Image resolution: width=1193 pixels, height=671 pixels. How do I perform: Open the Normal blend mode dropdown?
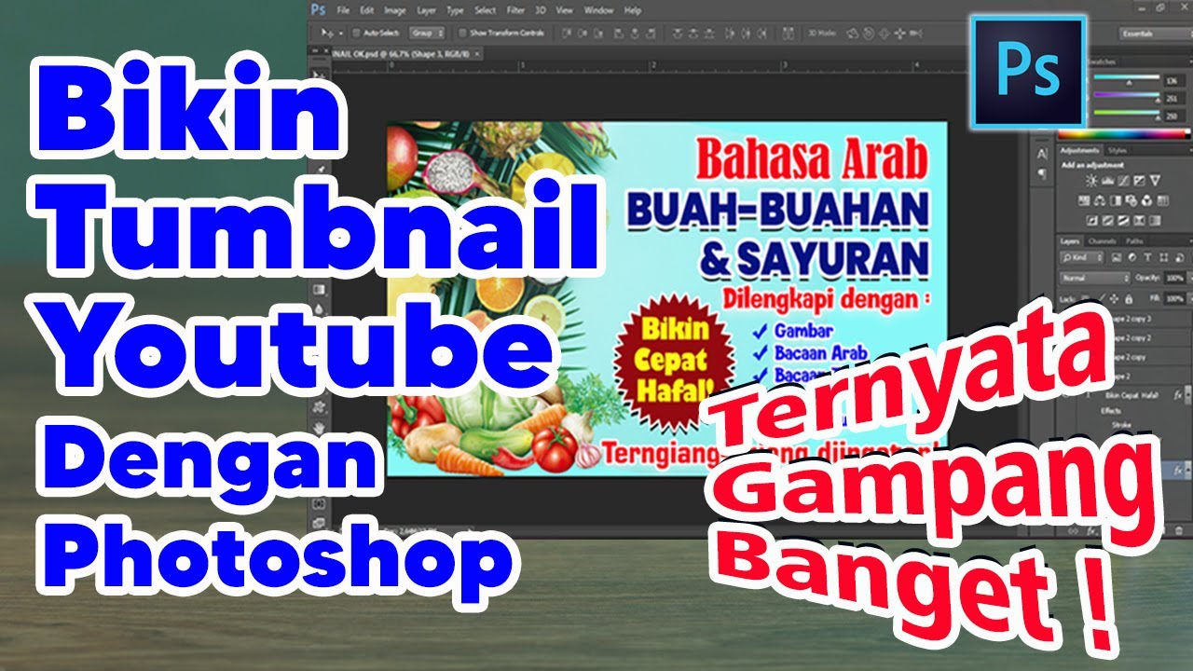[x=1095, y=278]
